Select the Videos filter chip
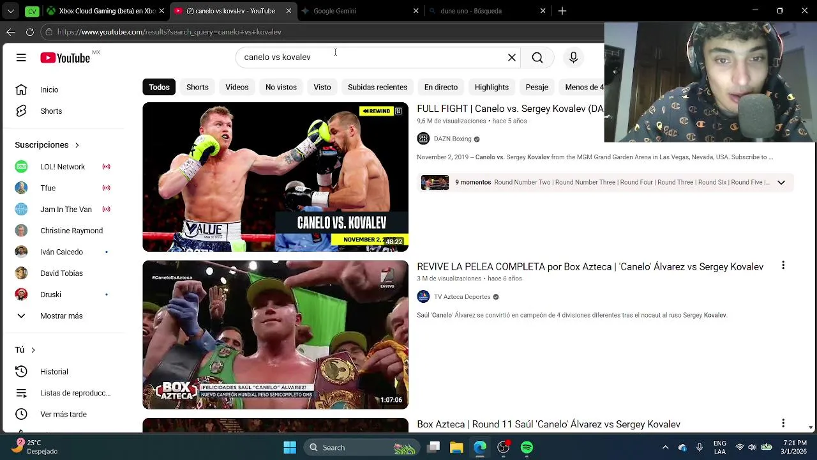This screenshot has height=460, width=817. point(237,87)
